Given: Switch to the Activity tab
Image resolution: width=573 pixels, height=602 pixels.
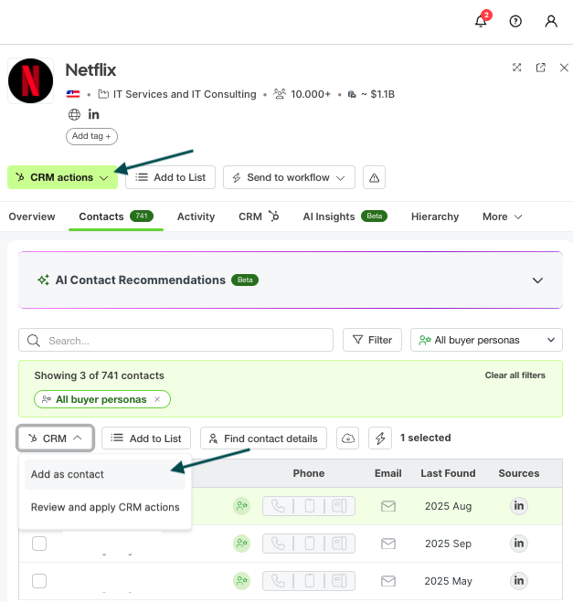Looking at the screenshot, I should (196, 217).
